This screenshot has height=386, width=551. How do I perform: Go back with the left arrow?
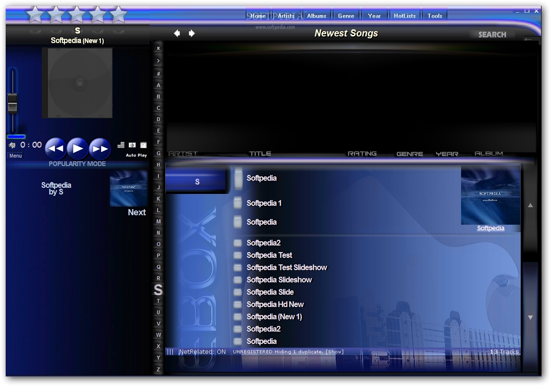177,34
